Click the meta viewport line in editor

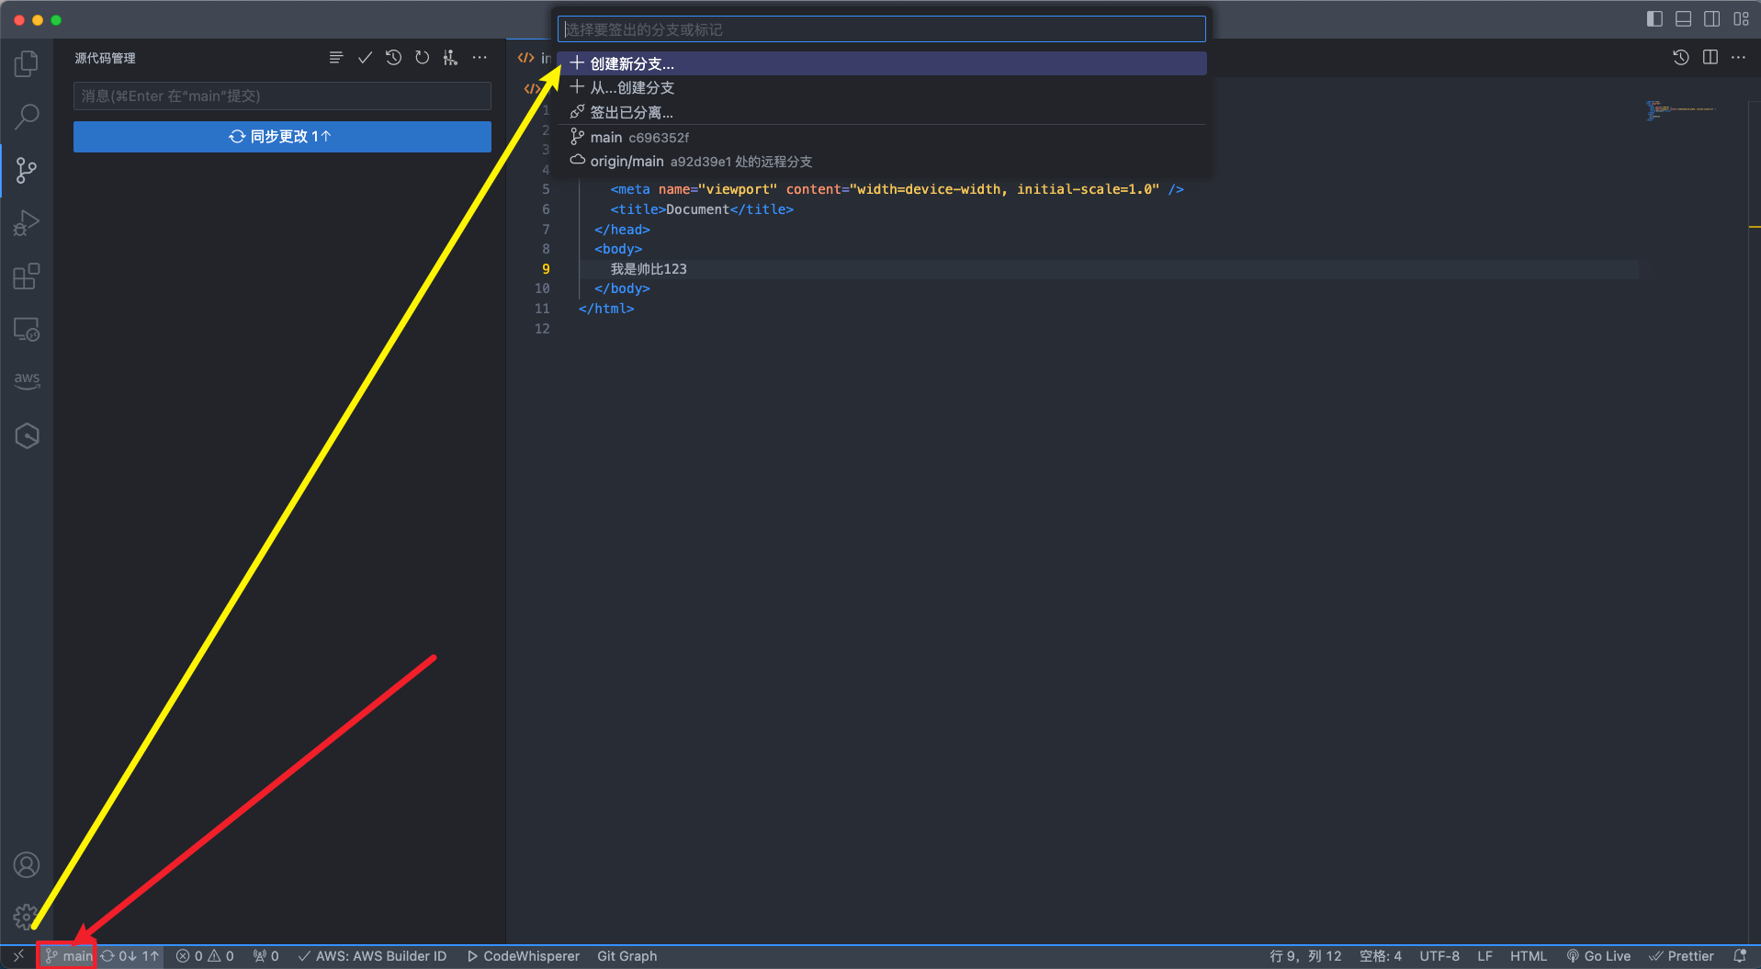pos(897,189)
